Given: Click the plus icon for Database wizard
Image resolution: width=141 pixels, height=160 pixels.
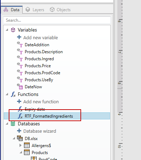Looking at the screenshot, I should pyautogui.click(x=19, y=131).
